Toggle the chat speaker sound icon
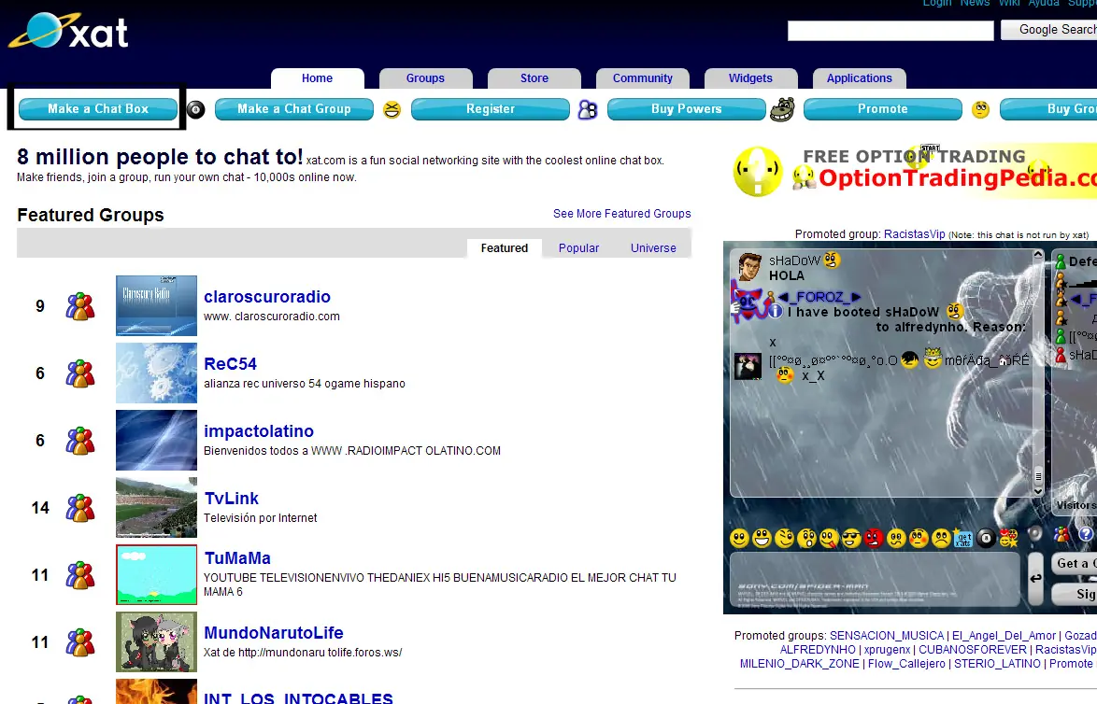Viewport: 1097px width, 704px height. click(x=1034, y=534)
